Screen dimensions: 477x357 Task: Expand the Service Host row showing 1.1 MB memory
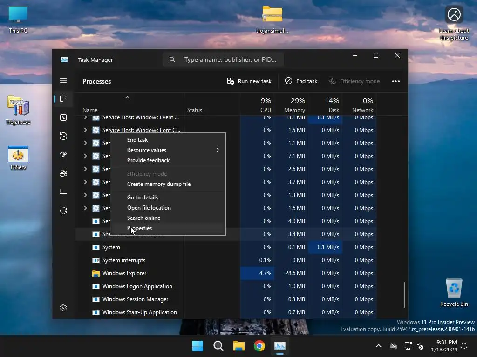point(86,143)
